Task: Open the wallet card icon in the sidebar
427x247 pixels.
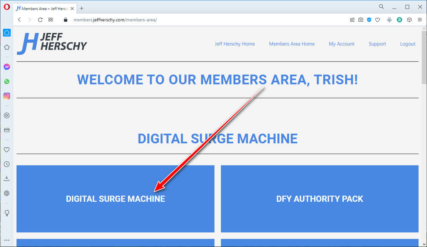Action: coord(7,130)
